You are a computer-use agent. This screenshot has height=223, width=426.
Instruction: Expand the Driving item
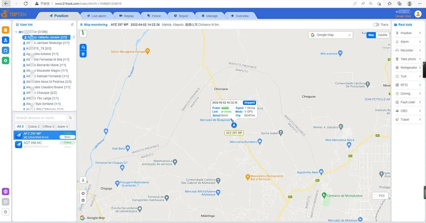(x=408, y=93)
